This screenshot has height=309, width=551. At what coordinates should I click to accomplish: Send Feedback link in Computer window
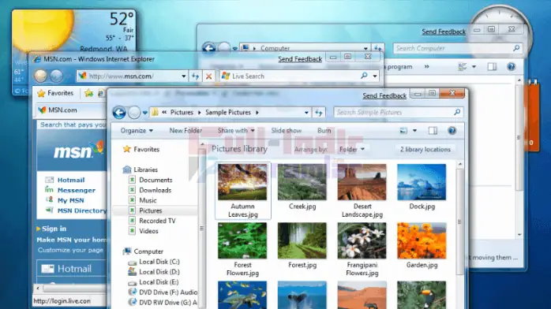pyautogui.click(x=444, y=32)
